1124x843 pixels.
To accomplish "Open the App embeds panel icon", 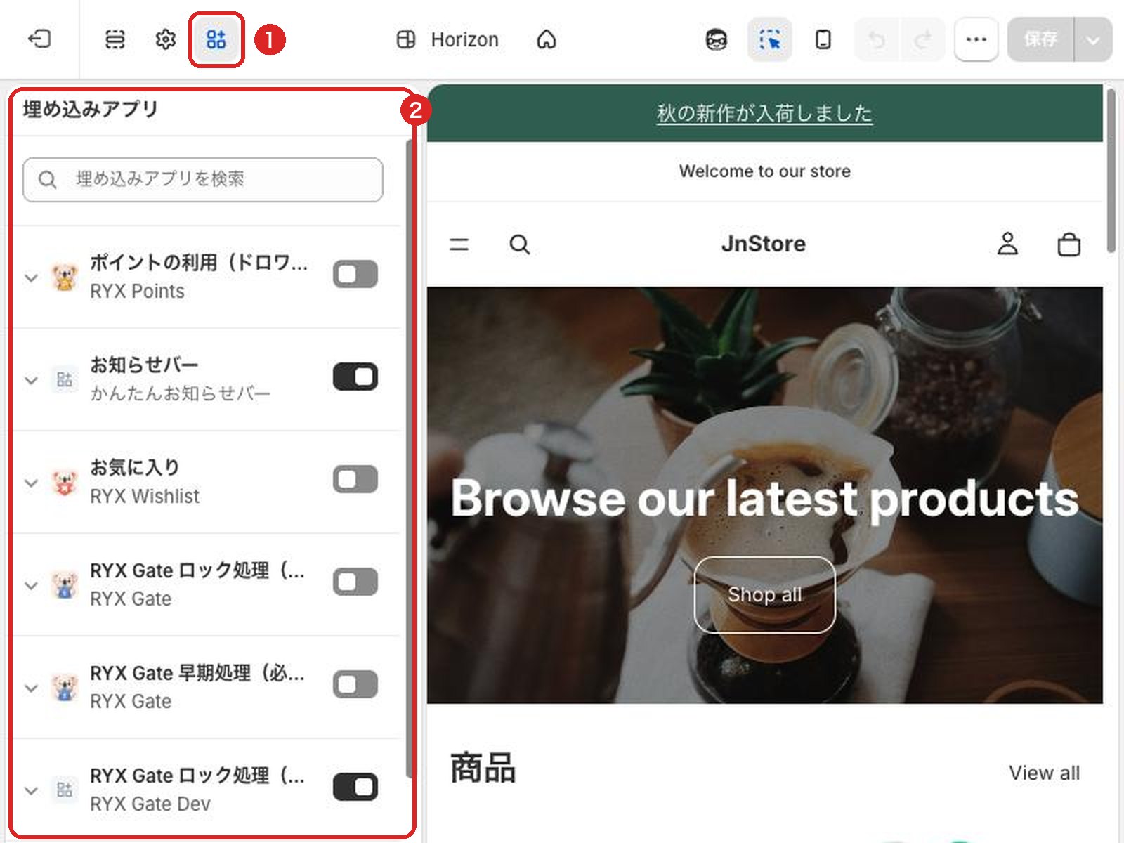I will (x=216, y=39).
